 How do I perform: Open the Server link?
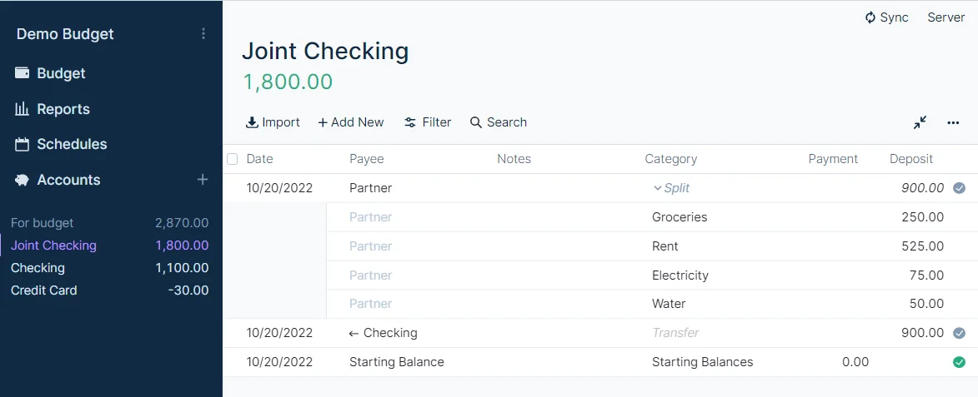pos(945,17)
